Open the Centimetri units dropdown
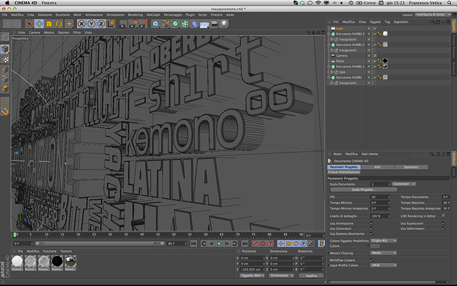This screenshot has width=457, height=286. pyautogui.click(x=404, y=184)
